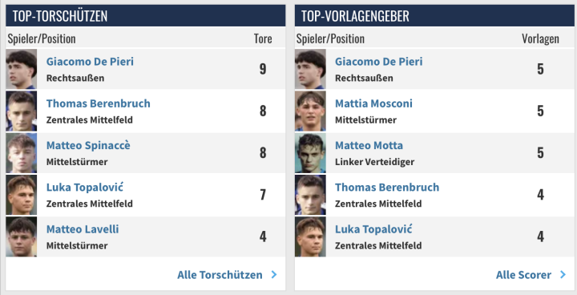This screenshot has height=295, width=577.
Task: Open Matteo Motta's profile link
Action: coord(369,145)
